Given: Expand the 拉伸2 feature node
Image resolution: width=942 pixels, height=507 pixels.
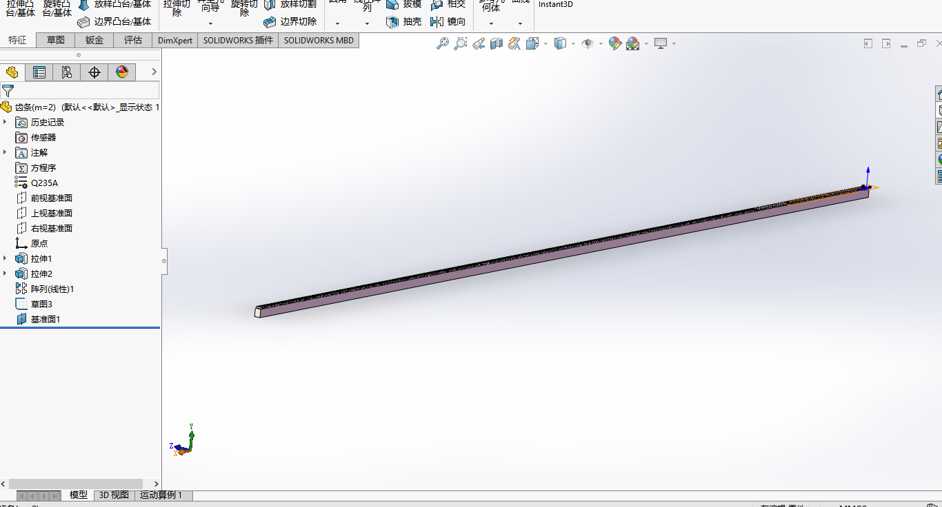Looking at the screenshot, I should (x=5, y=273).
